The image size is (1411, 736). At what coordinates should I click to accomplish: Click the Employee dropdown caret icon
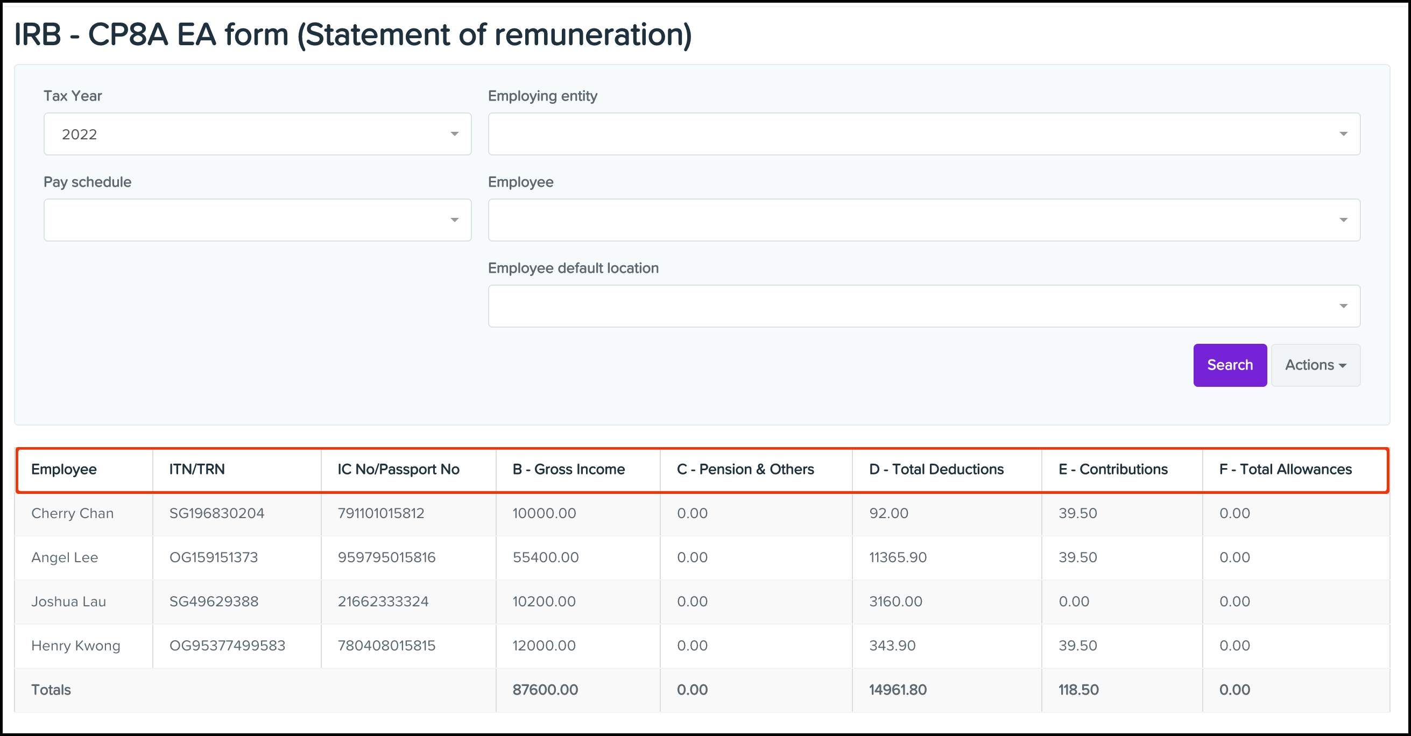(x=1344, y=220)
